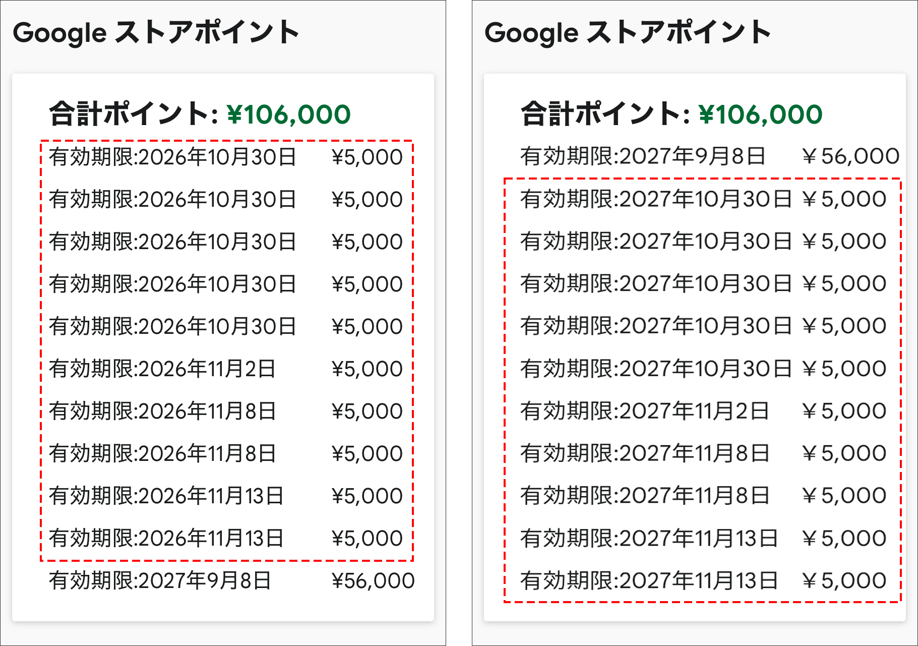Click the last 有効期限:2026年11月13日 entry
This screenshot has height=646, width=918.
166,539
